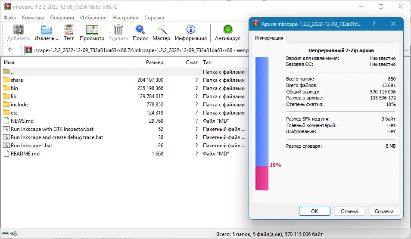411x239 pixels.
Task: Click the NEWS.md file icon
Action: pyautogui.click(x=6, y=121)
